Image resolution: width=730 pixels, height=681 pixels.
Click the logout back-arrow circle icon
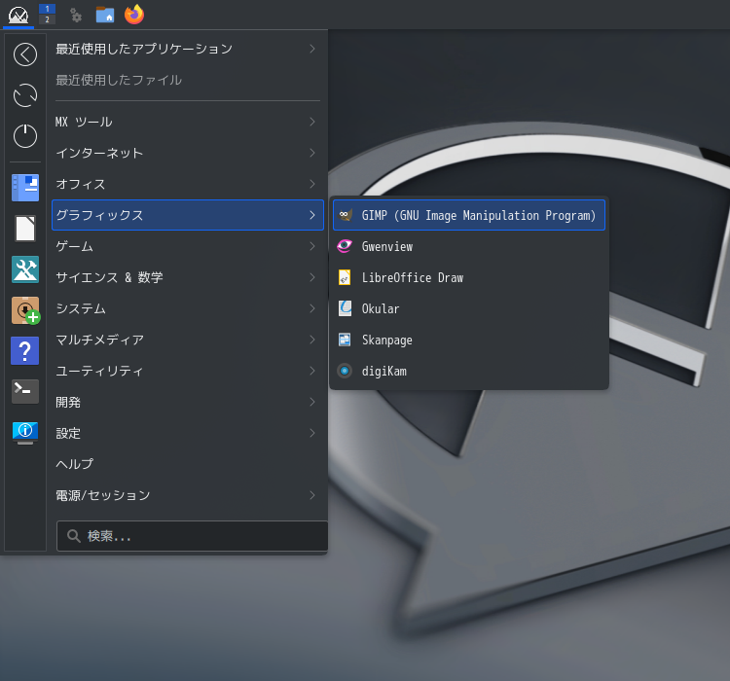pos(25,54)
